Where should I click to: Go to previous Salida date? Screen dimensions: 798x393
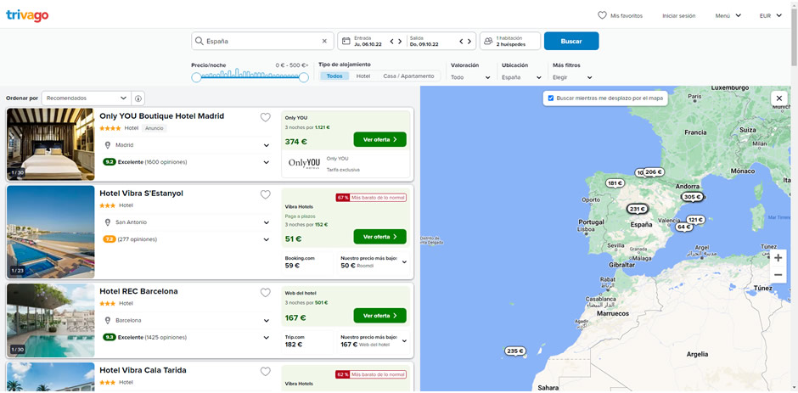point(462,42)
